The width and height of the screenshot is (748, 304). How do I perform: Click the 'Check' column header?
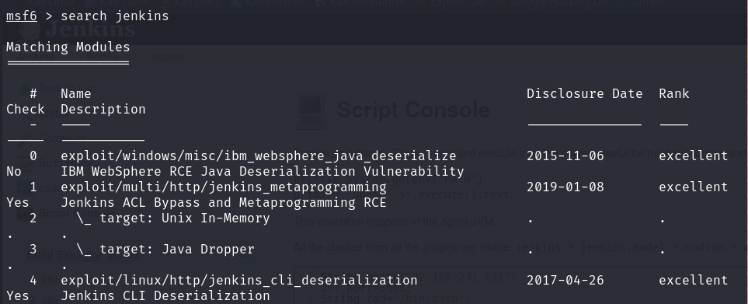(x=26, y=110)
